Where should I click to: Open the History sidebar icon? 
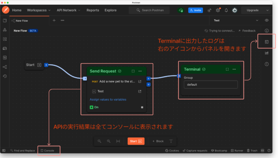[x=5, y=76]
